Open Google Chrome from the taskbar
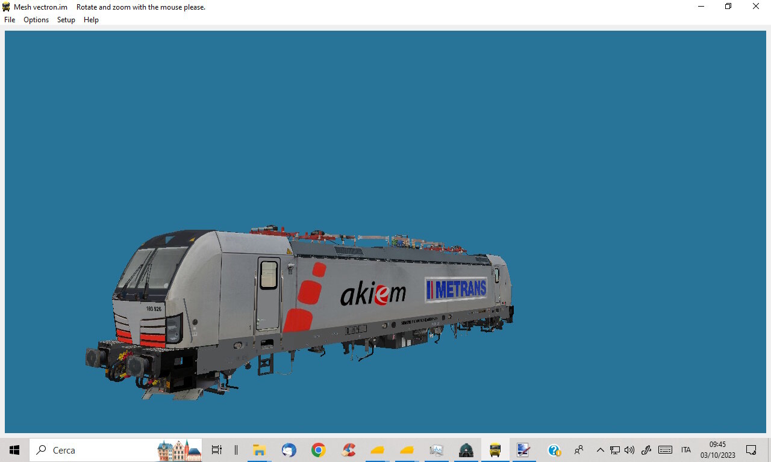771x462 pixels. 319,450
